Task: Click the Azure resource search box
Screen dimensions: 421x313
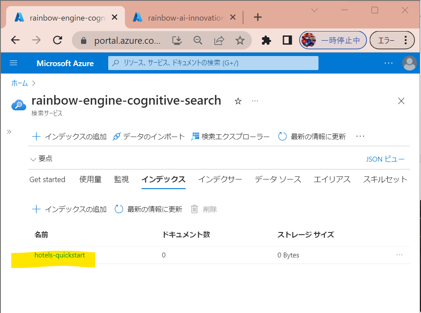Action: point(213,63)
